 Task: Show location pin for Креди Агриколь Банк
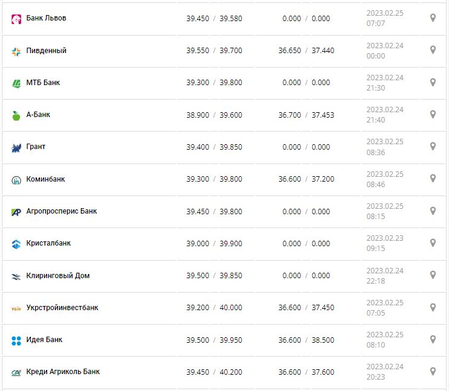click(433, 371)
